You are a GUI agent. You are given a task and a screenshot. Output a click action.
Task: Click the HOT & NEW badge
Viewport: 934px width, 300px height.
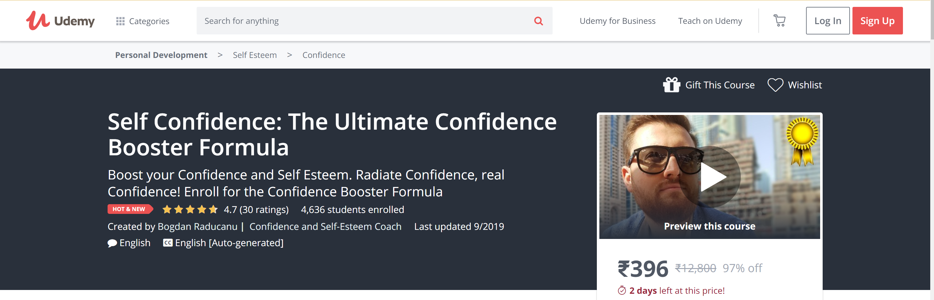click(129, 209)
